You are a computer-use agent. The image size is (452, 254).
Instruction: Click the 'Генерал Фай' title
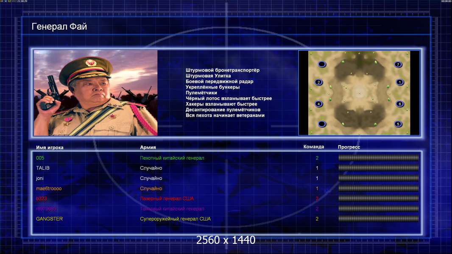pos(59,27)
